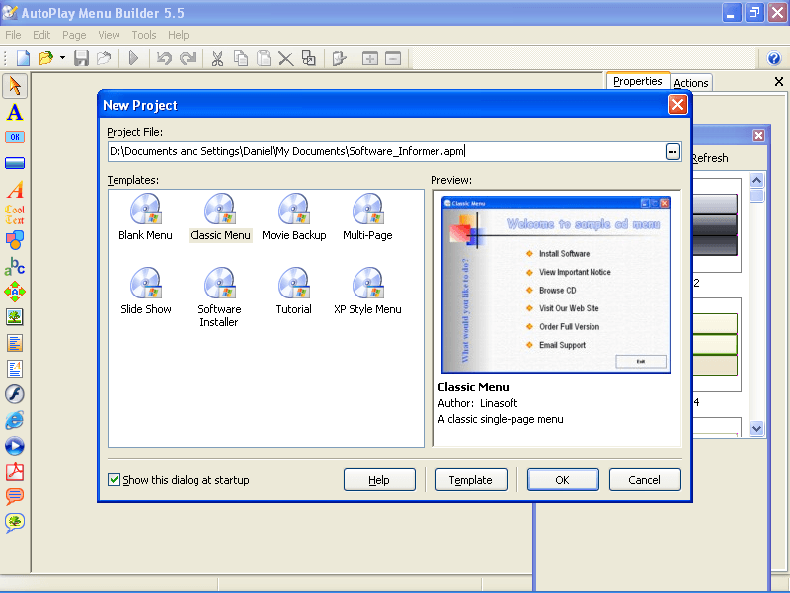Select the Tutorial template
This screenshot has height=593, width=790.
click(x=293, y=291)
